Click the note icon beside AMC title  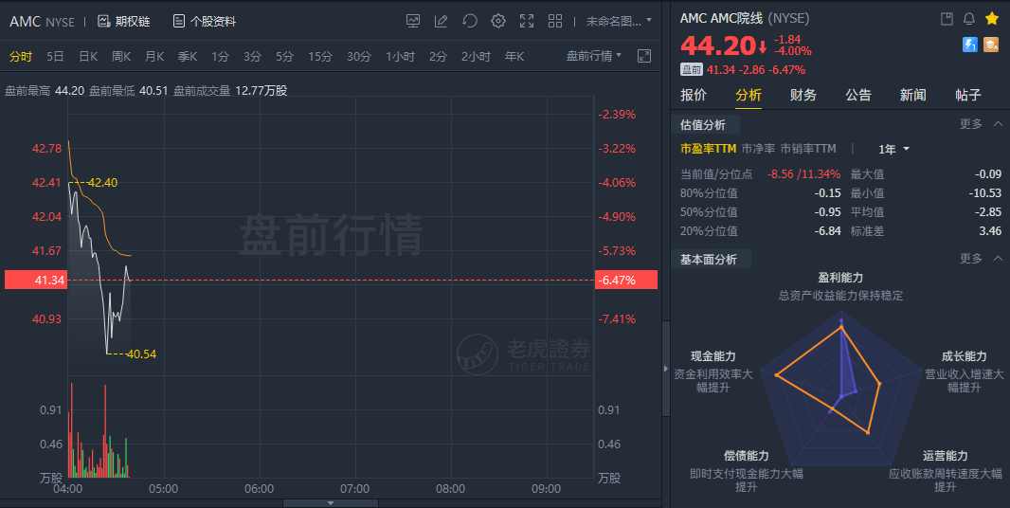click(x=947, y=19)
